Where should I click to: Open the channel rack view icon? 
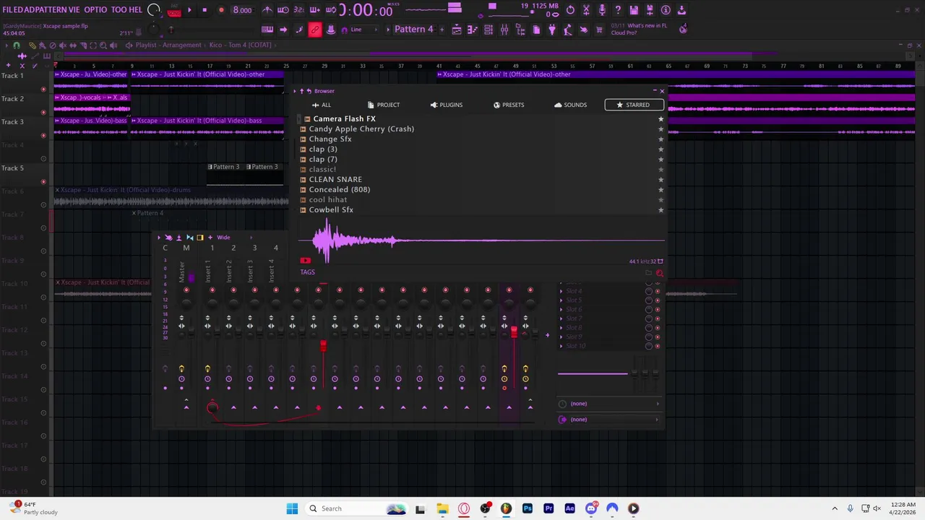pyautogui.click(x=489, y=30)
